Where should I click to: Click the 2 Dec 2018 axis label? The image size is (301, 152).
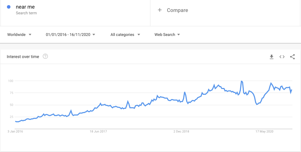tap(181, 131)
